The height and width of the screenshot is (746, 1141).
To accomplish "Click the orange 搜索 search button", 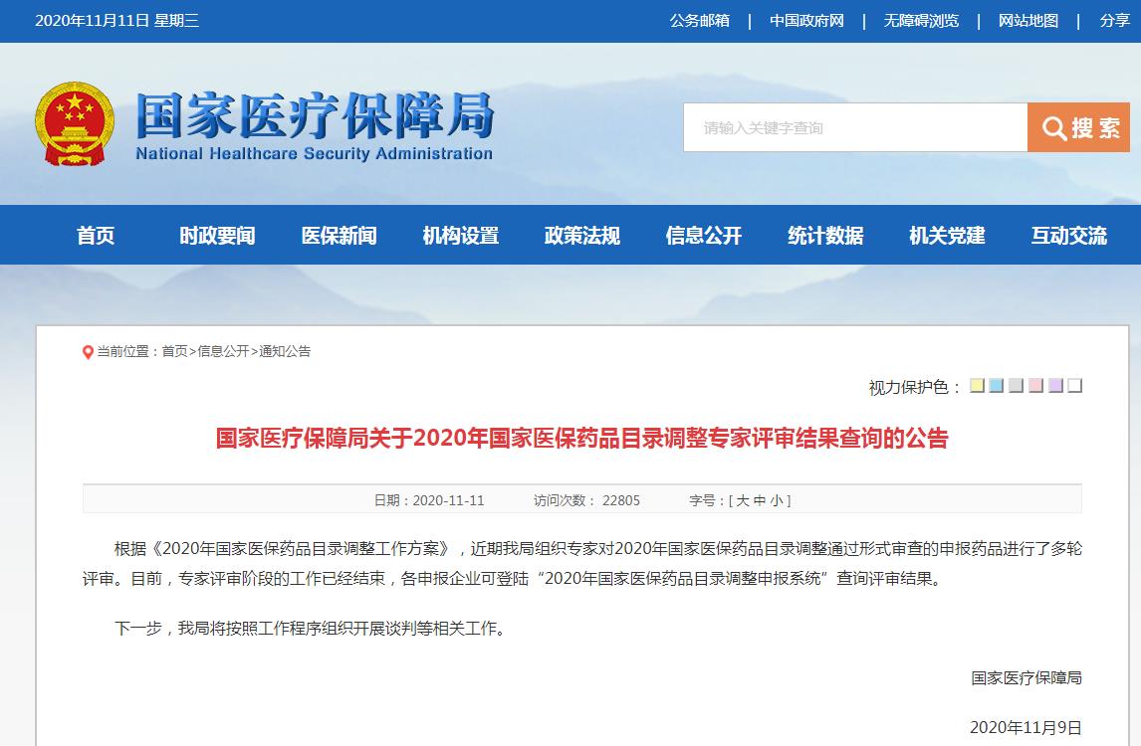I will click(x=1078, y=127).
